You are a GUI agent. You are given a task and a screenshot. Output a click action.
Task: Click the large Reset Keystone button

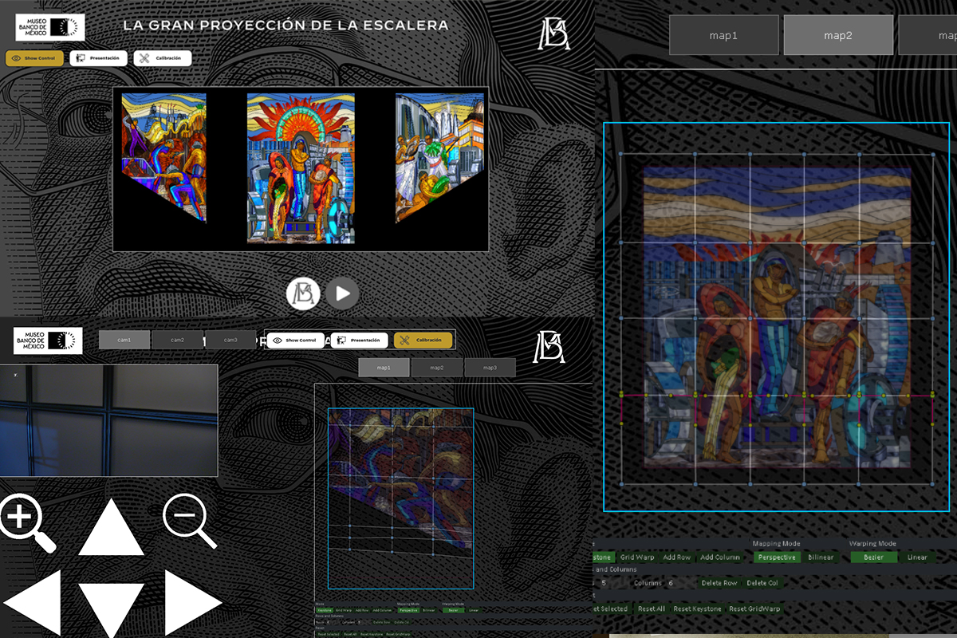pyautogui.click(x=698, y=609)
